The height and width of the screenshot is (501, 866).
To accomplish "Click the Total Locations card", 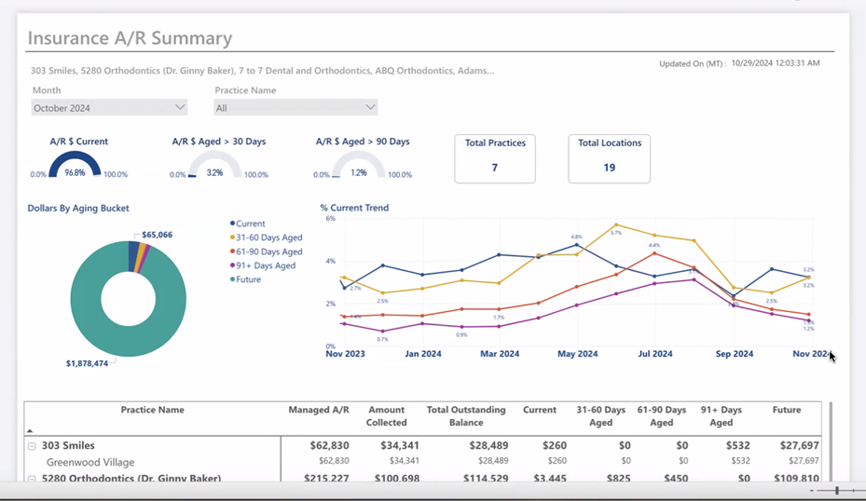I will (x=609, y=158).
